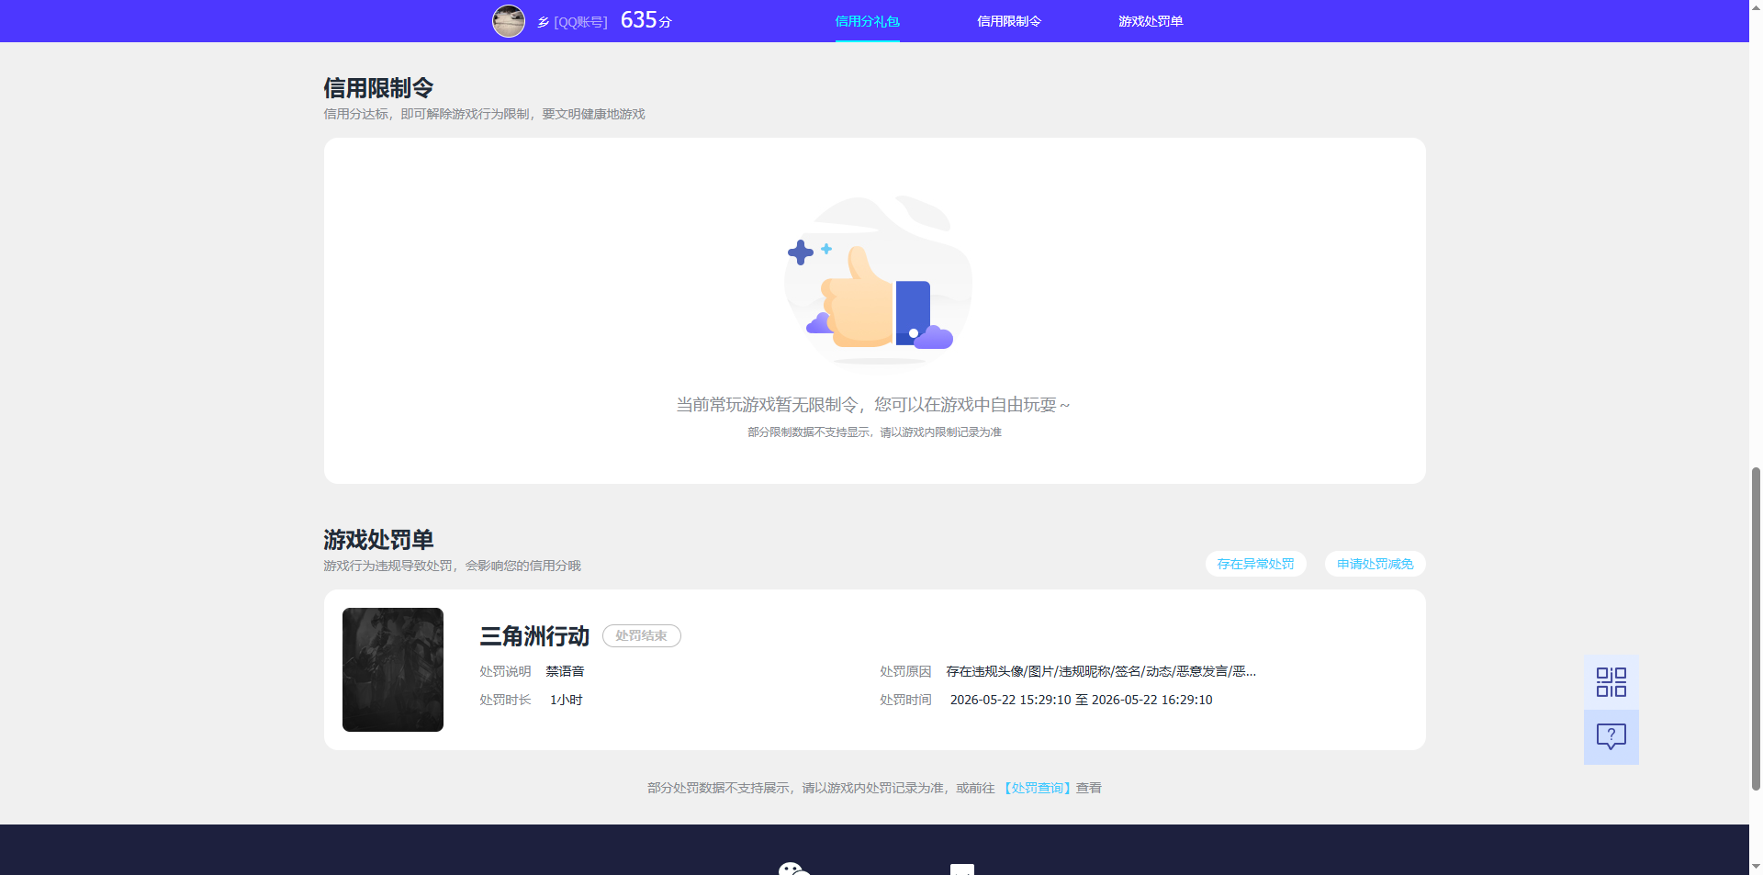Viewport: 1763px width, 875px height.
Task: Click the 处罚时间 date range value
Action: tap(1081, 700)
